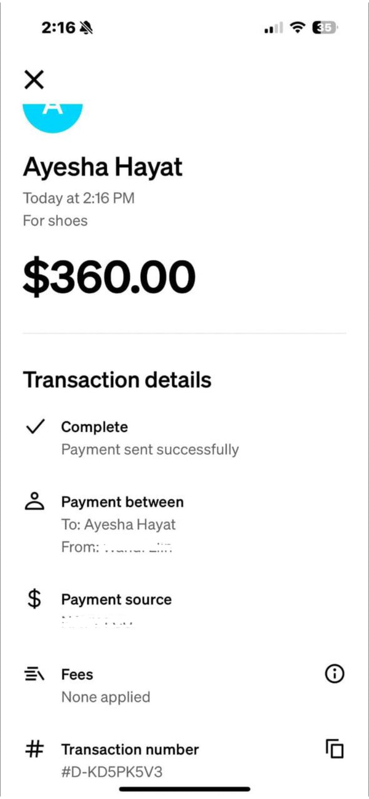The width and height of the screenshot is (369, 799).
Task: Open Ayesha Hayat's name heading
Action: point(103,168)
